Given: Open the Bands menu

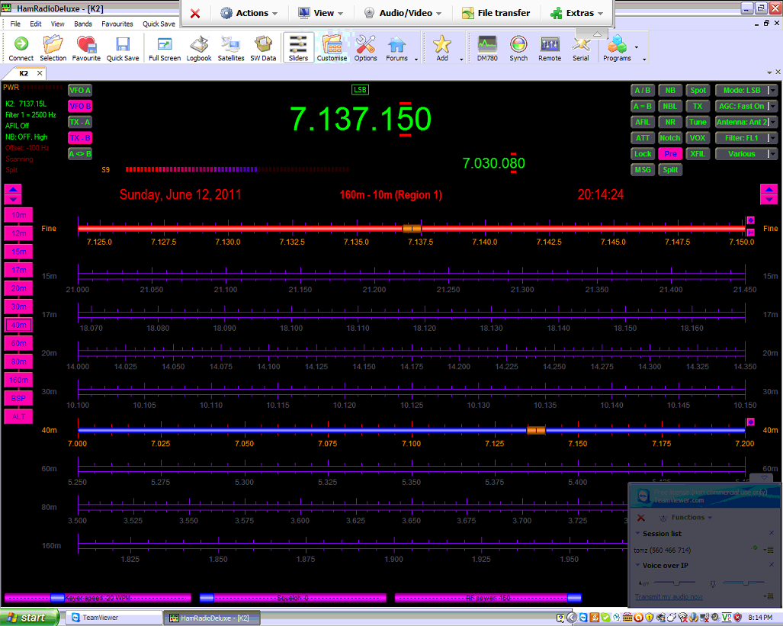Looking at the screenshot, I should tap(83, 24).
